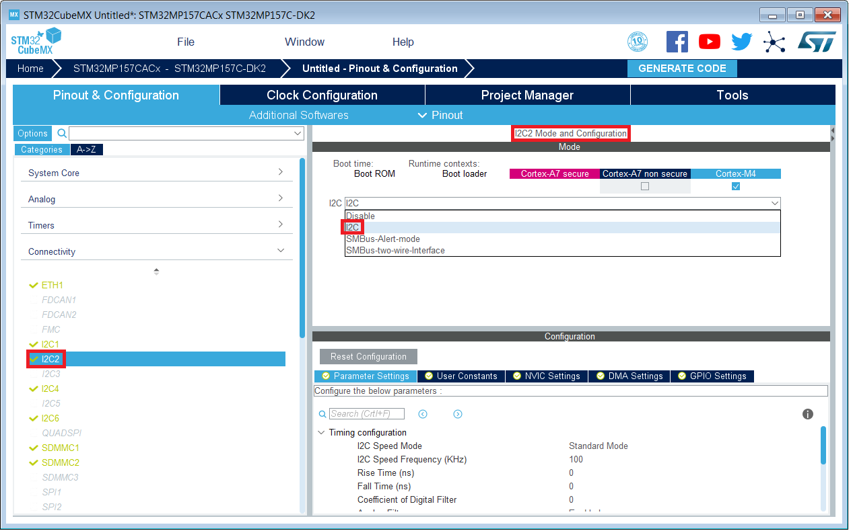Click the peripheral list vertical scrollbar
The width and height of the screenshot is (853, 531).
tap(302, 249)
